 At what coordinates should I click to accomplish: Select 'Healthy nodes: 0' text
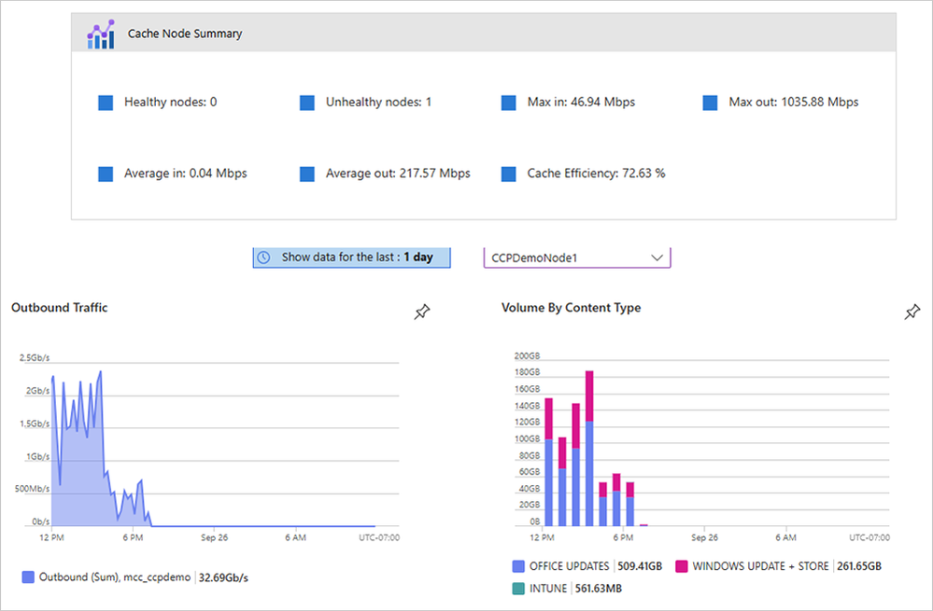170,103
